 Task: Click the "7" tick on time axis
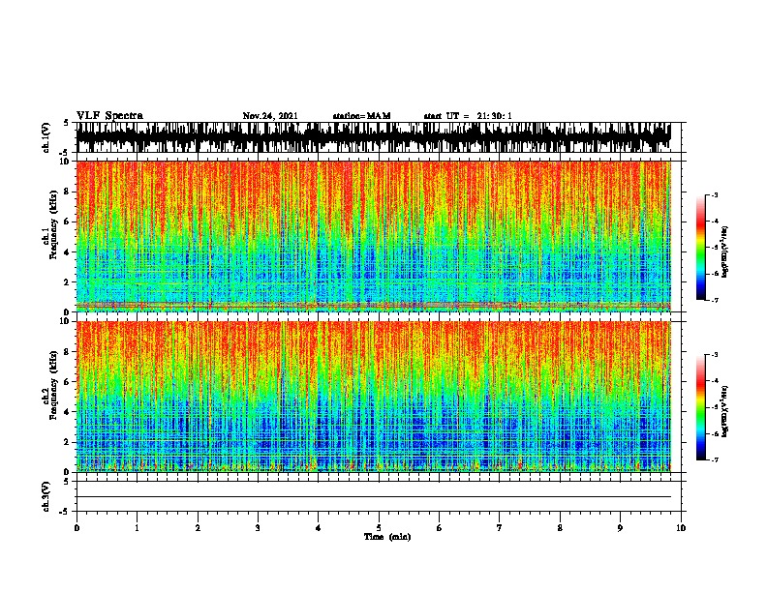click(500, 528)
